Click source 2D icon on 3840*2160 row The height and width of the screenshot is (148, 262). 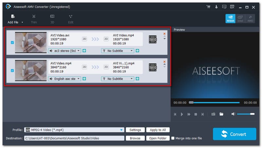pos(84,67)
